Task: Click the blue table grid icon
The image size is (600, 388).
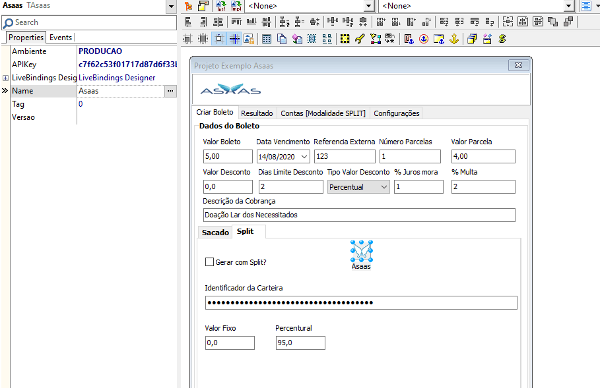Action: point(267,39)
